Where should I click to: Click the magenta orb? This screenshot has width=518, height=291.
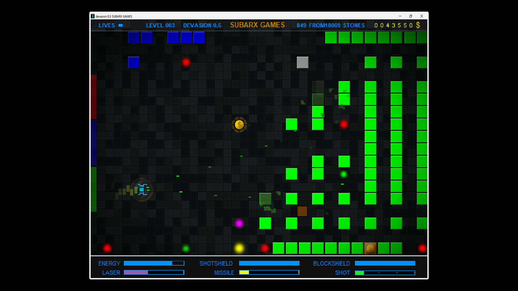(239, 224)
